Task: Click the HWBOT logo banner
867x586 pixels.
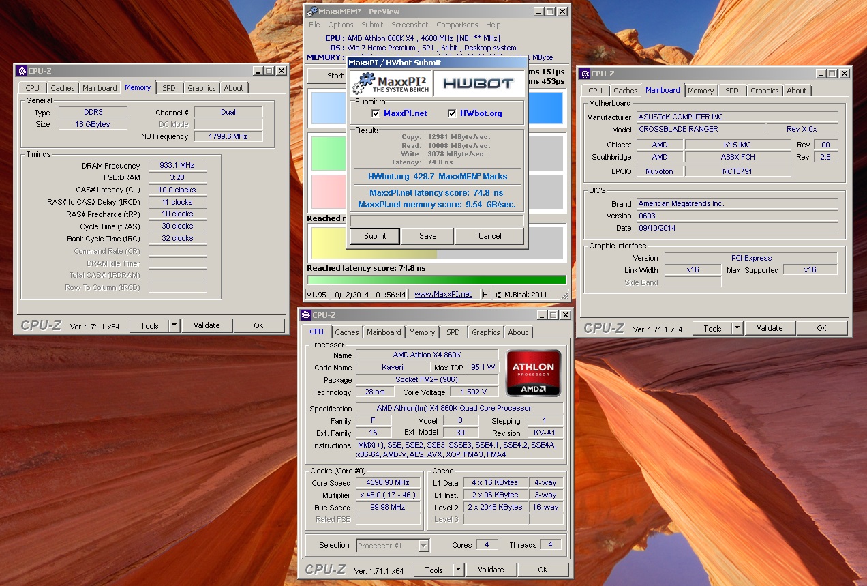Action: coord(479,83)
